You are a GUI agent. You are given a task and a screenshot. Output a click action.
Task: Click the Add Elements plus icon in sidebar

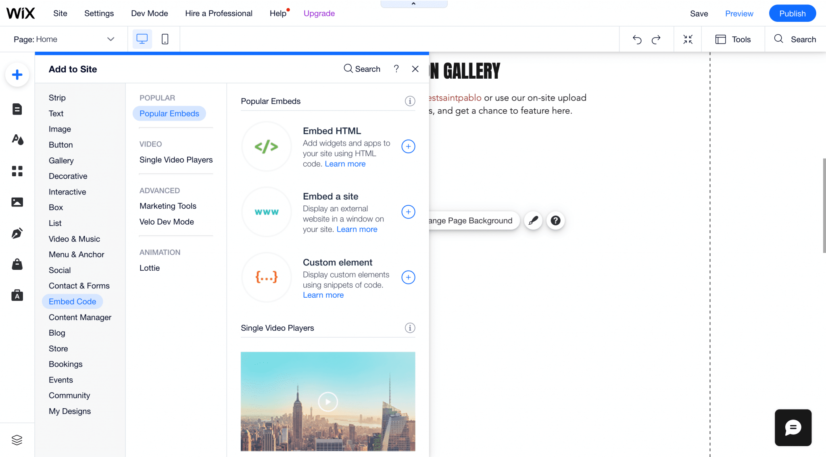(17, 75)
